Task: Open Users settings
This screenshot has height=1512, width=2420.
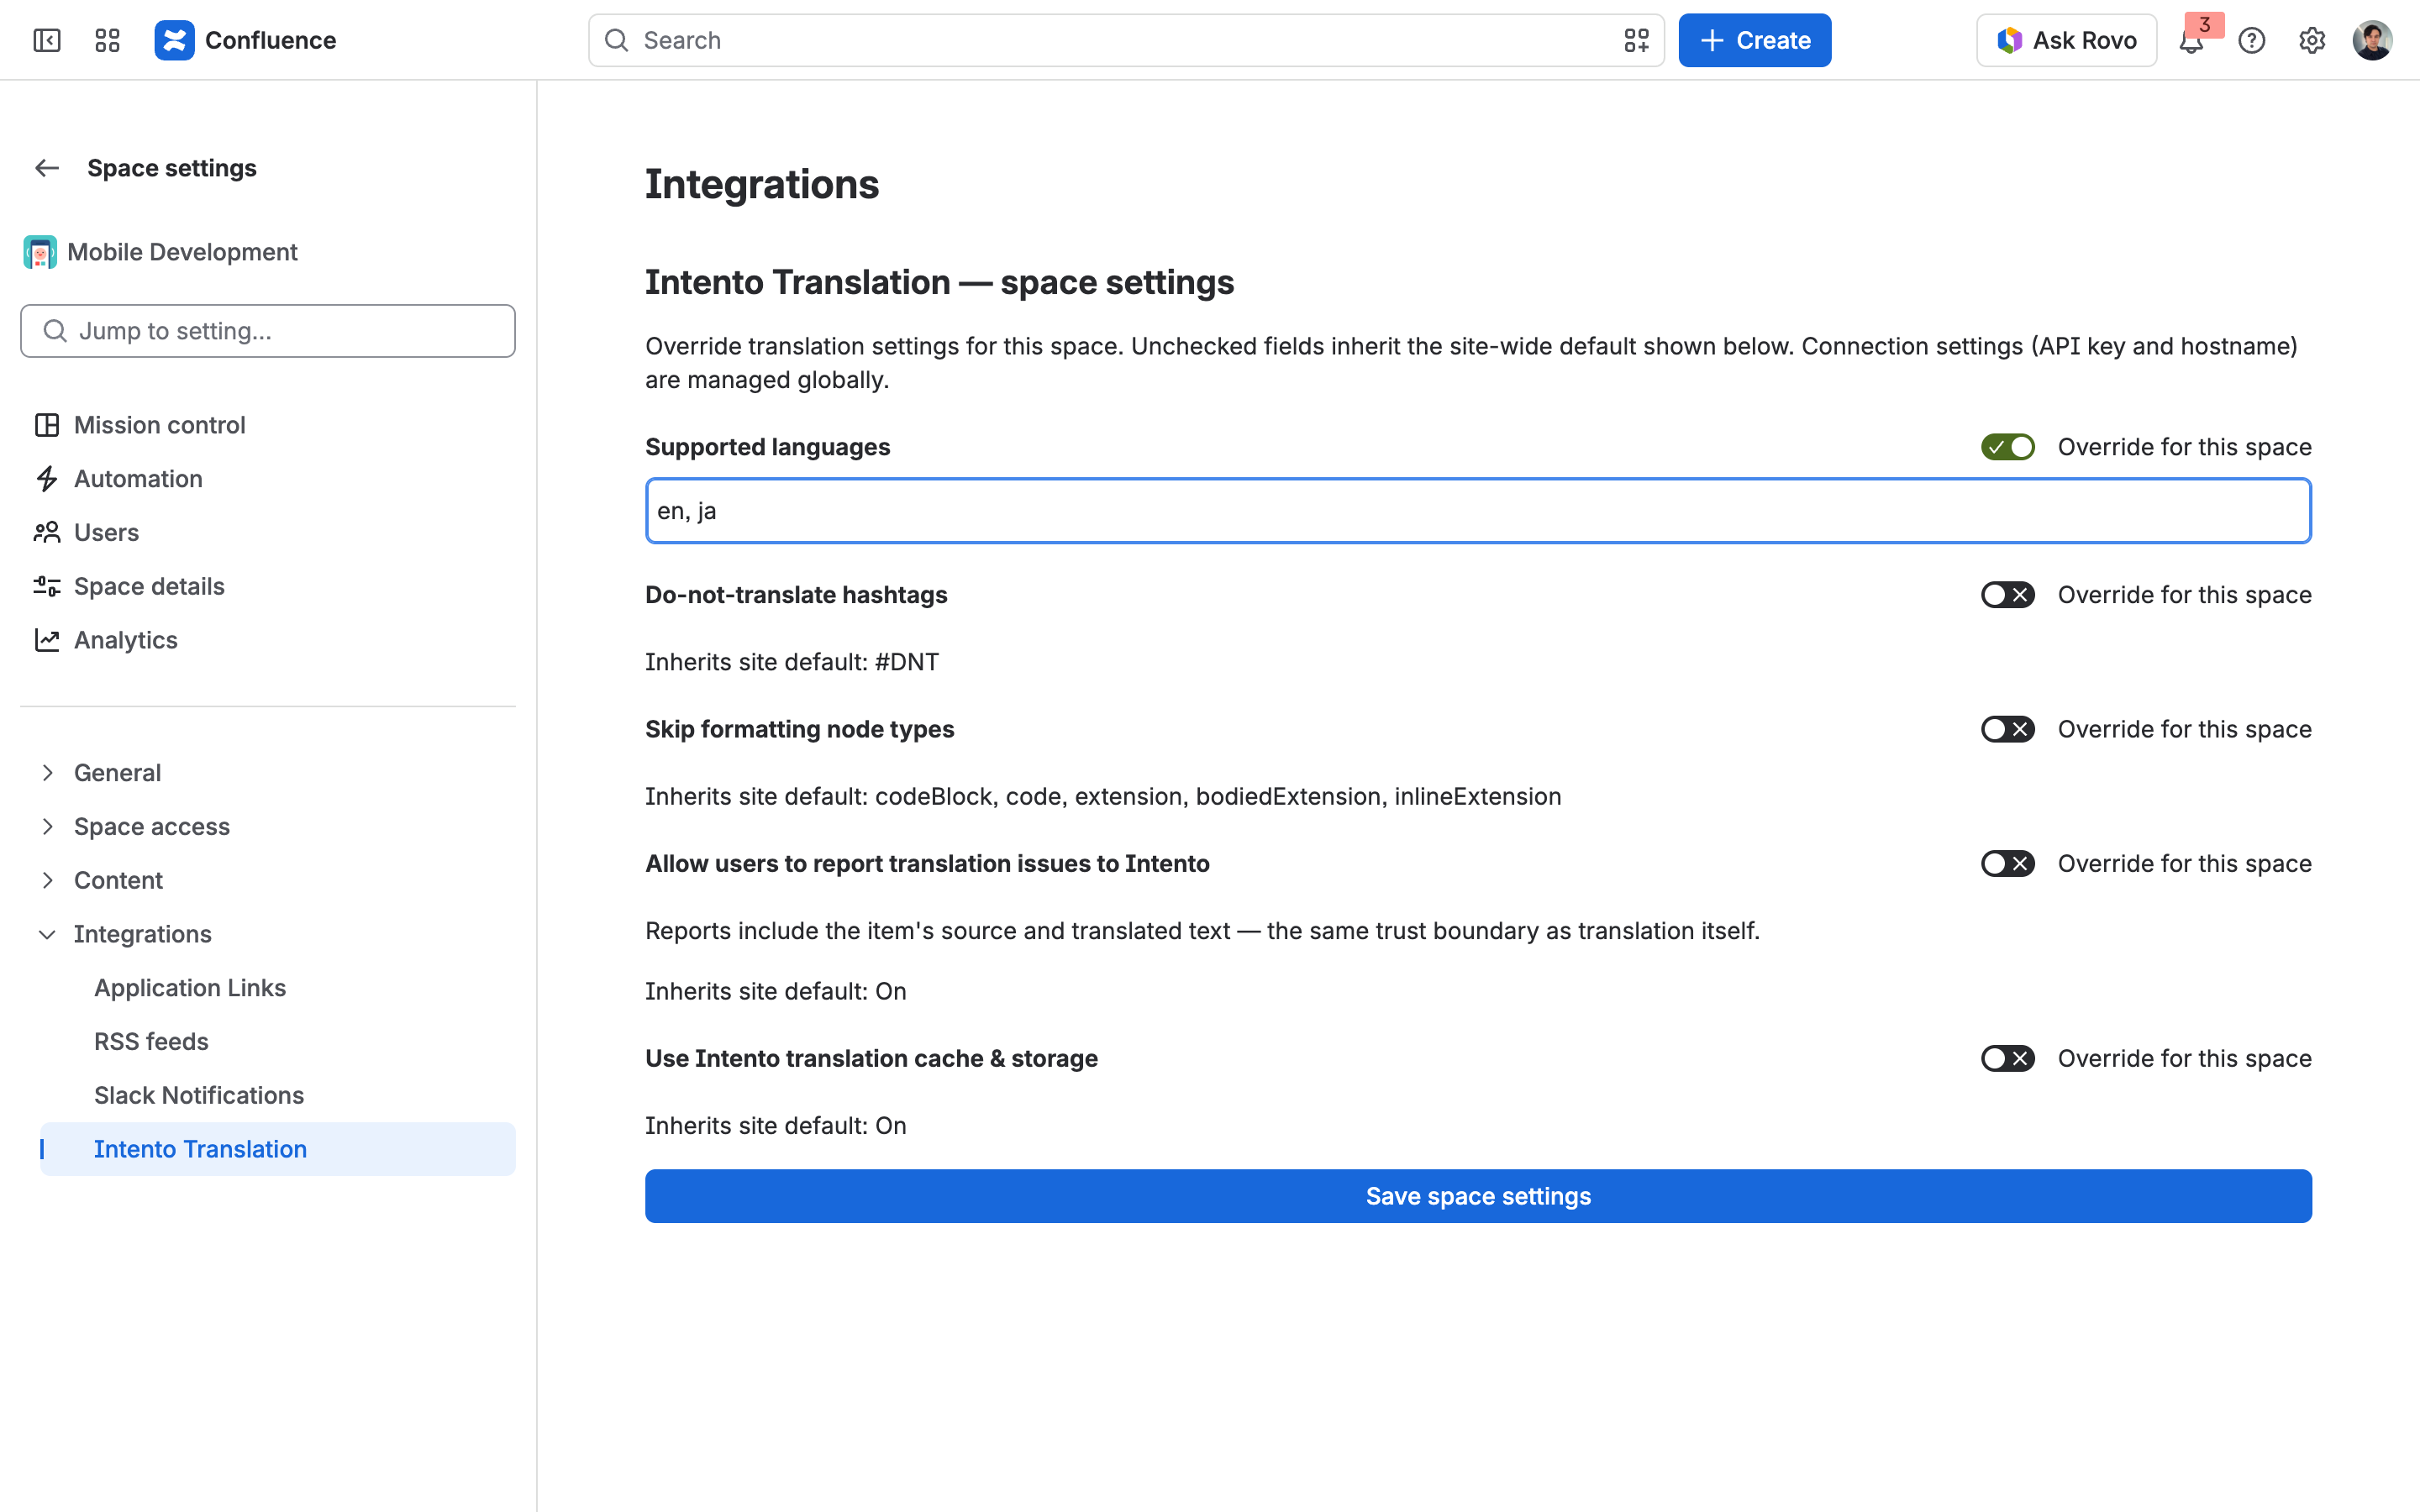Action: (x=268, y=532)
